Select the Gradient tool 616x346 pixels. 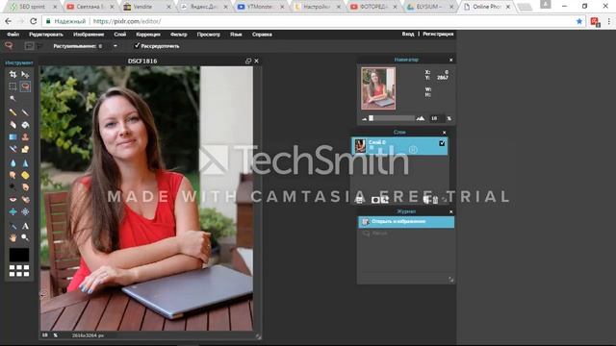tap(13, 136)
